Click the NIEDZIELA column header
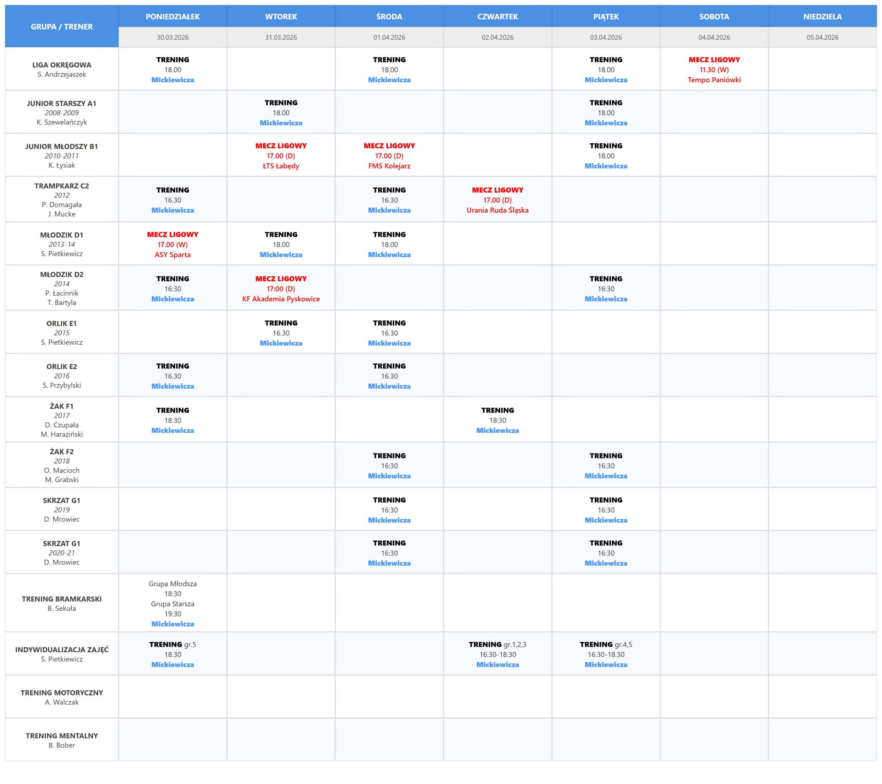Image resolution: width=882 pixels, height=784 pixels. coord(822,17)
